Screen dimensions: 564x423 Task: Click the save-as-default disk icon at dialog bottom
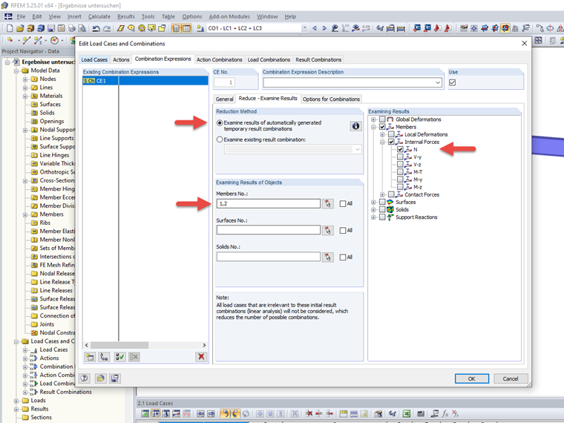115,378
